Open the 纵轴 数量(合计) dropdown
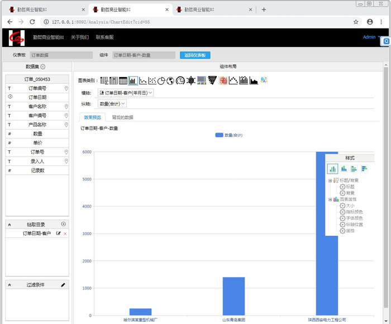The image size is (391, 324). pyautogui.click(x=112, y=103)
